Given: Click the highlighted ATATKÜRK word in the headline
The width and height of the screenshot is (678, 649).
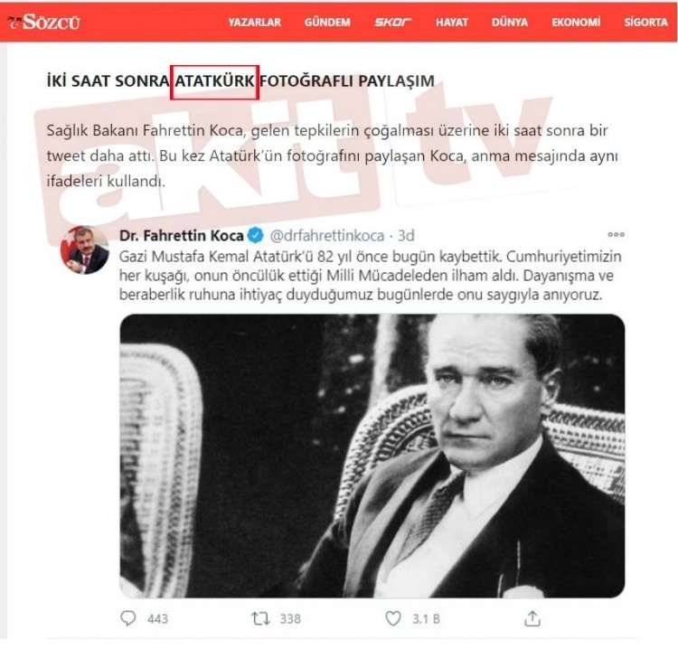Looking at the screenshot, I should click(x=215, y=81).
